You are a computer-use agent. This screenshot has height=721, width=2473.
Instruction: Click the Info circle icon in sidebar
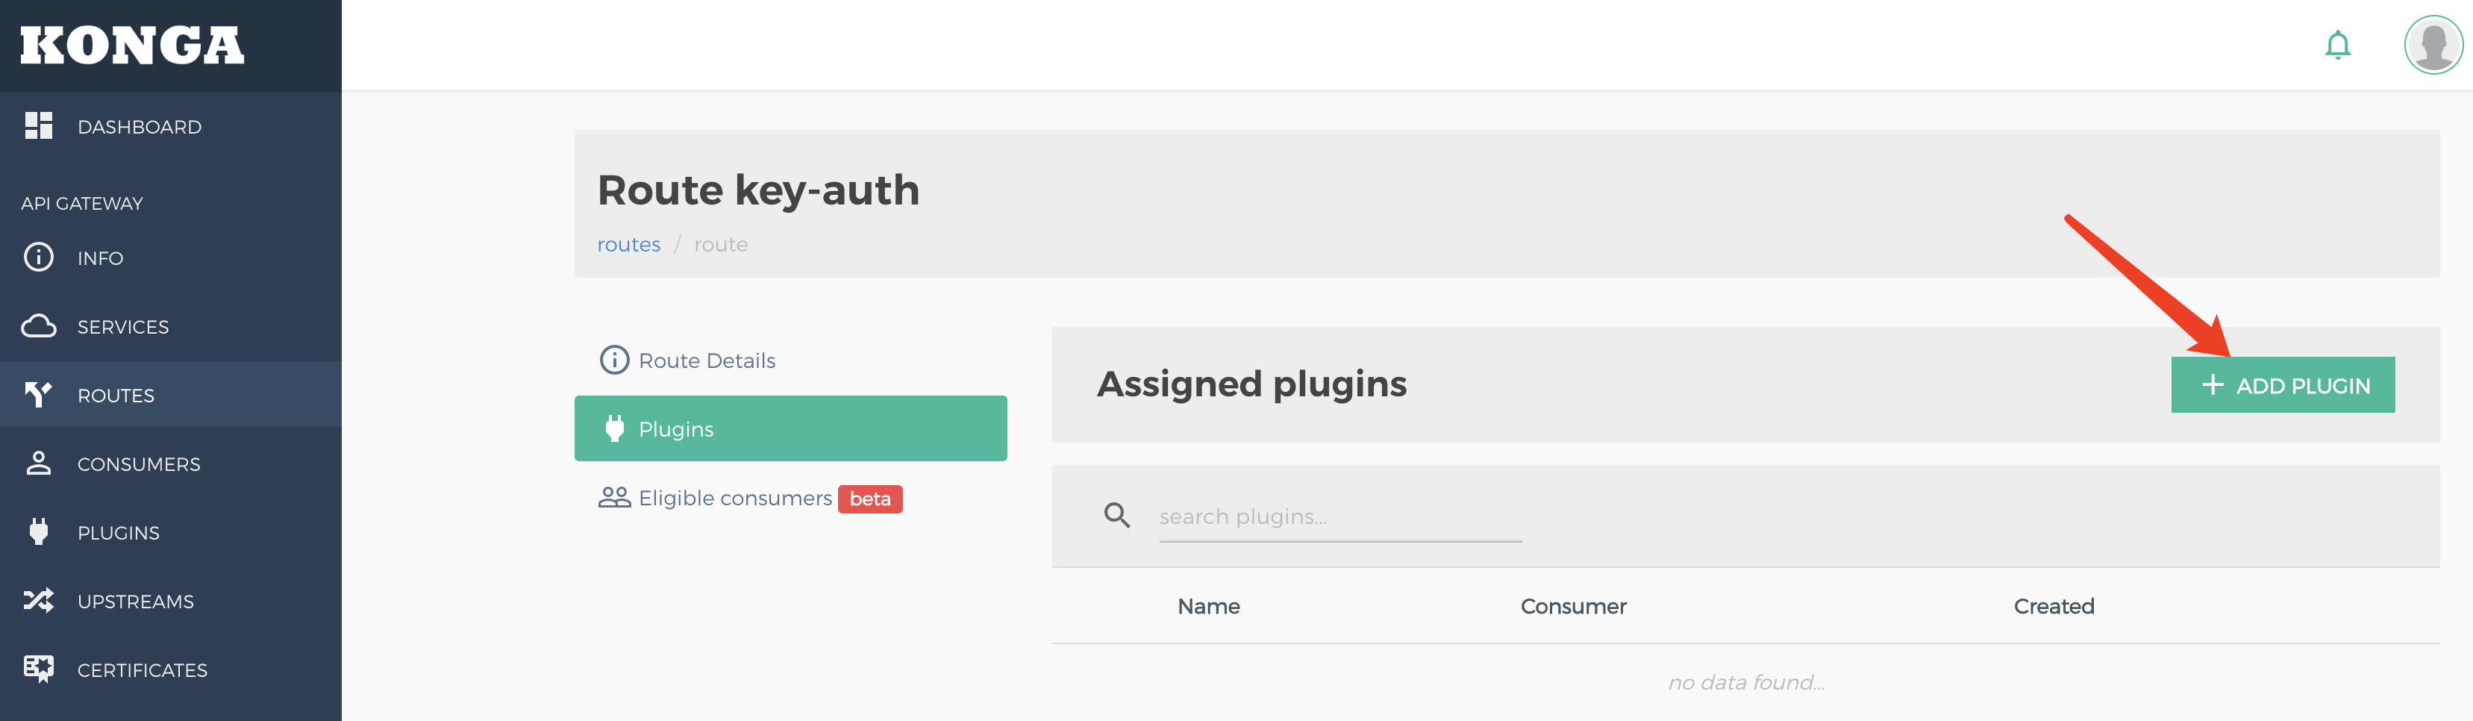[38, 257]
